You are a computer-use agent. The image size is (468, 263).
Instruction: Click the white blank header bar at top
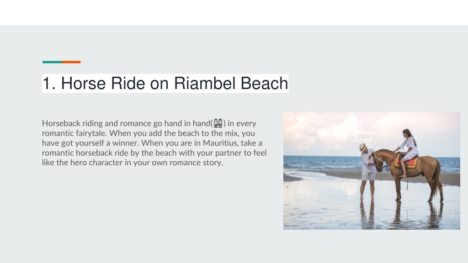coord(234,12)
